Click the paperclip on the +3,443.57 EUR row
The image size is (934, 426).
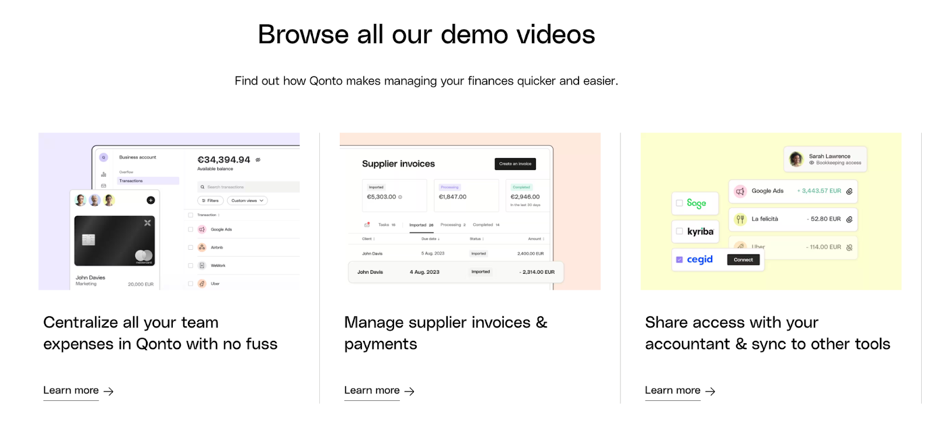coord(849,191)
